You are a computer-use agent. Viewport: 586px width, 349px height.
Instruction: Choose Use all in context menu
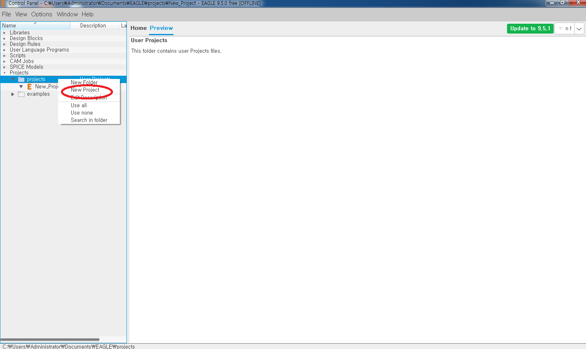click(x=89, y=106)
